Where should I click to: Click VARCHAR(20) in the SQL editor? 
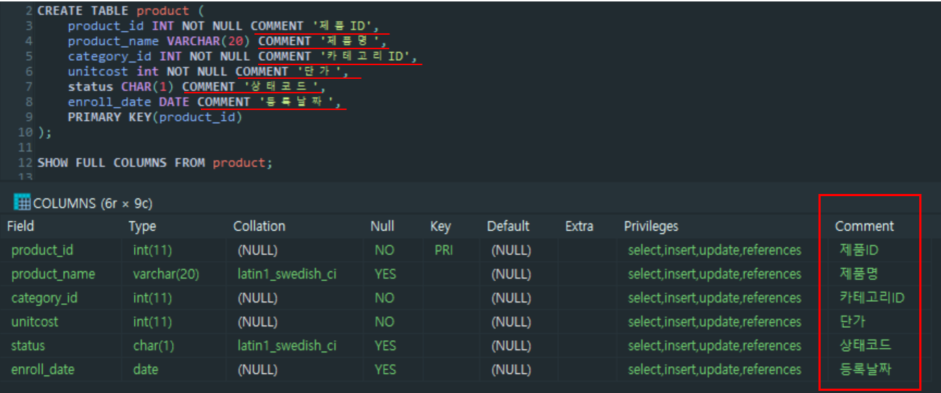click(209, 41)
